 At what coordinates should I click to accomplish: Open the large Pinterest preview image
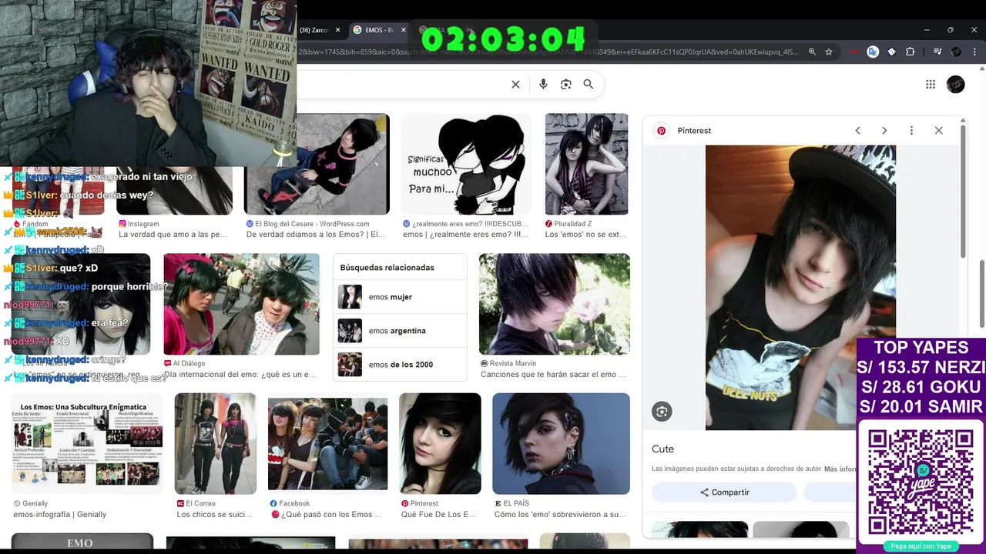tap(800, 287)
